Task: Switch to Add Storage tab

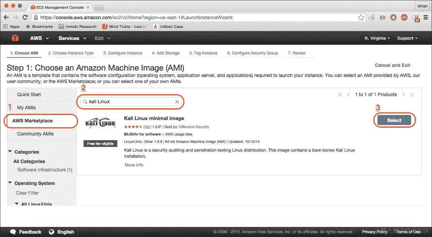Action: [x=166, y=53]
